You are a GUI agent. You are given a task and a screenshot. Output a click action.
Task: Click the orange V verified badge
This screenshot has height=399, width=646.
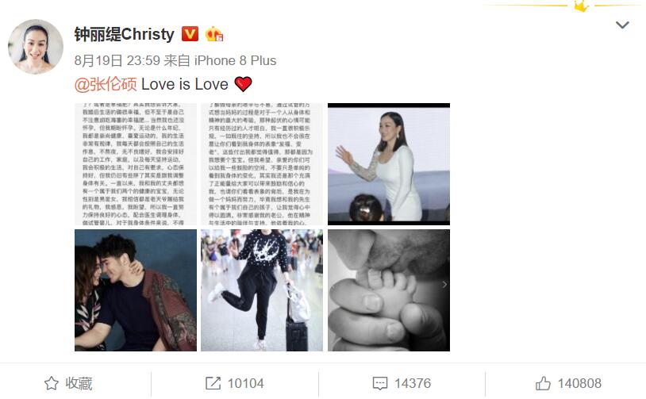(190, 34)
